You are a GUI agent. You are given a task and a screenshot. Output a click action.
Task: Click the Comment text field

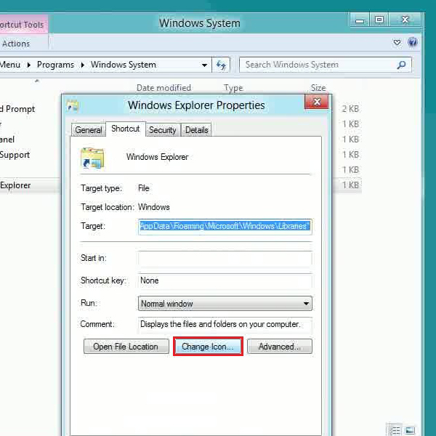[225, 325]
